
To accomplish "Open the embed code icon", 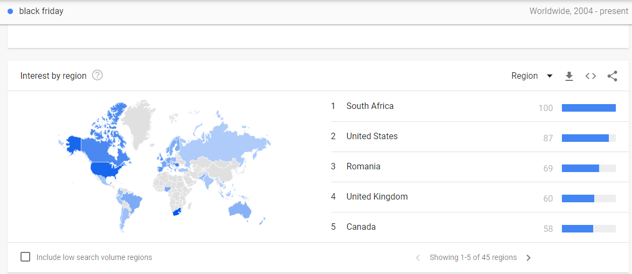I will tap(590, 76).
